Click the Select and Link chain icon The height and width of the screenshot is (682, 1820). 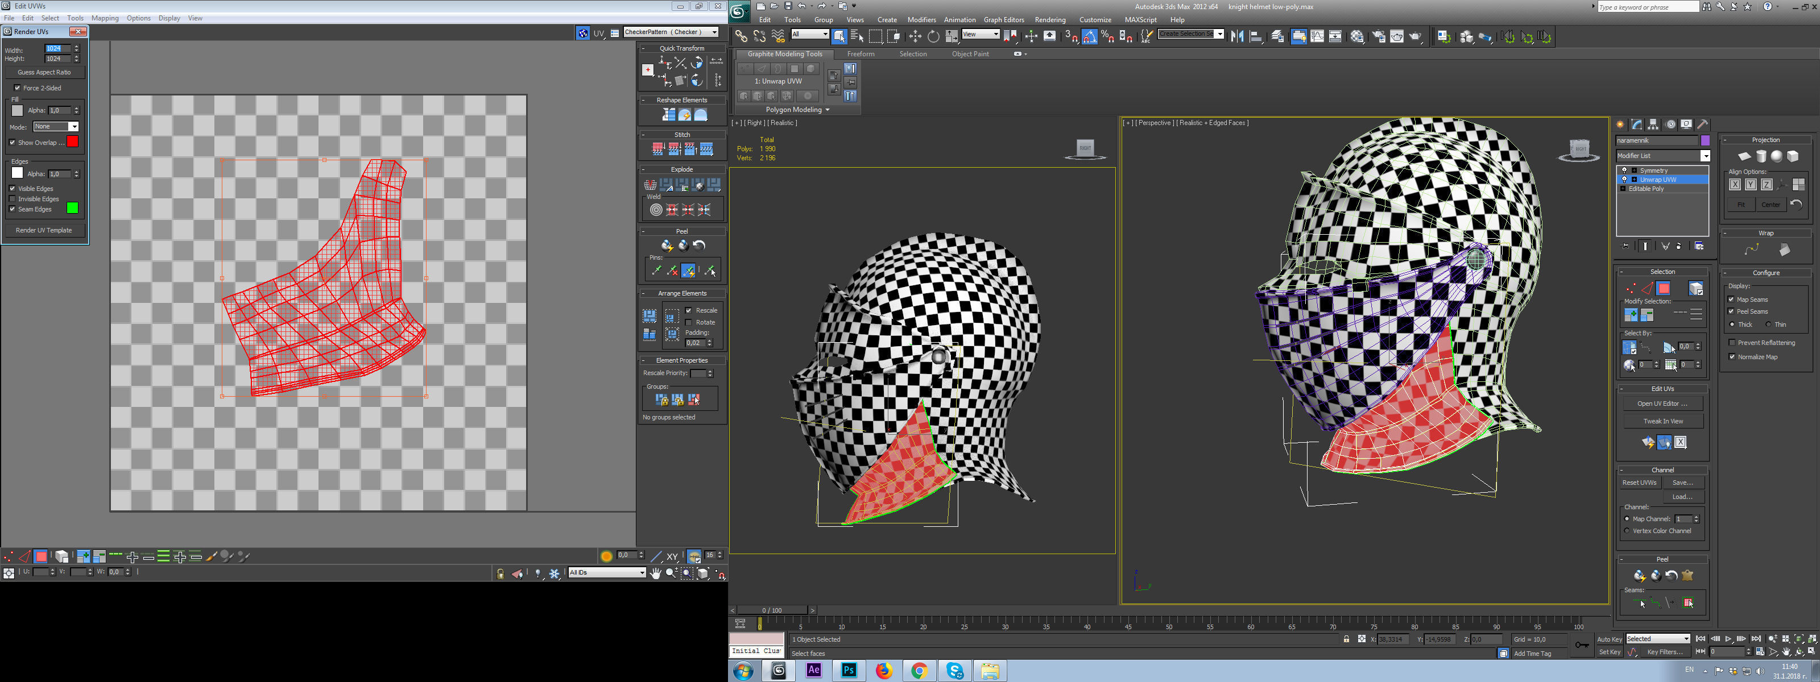coord(741,36)
